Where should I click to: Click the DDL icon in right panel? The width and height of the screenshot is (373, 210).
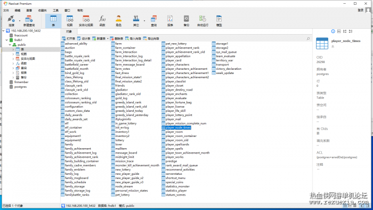tap(339, 31)
